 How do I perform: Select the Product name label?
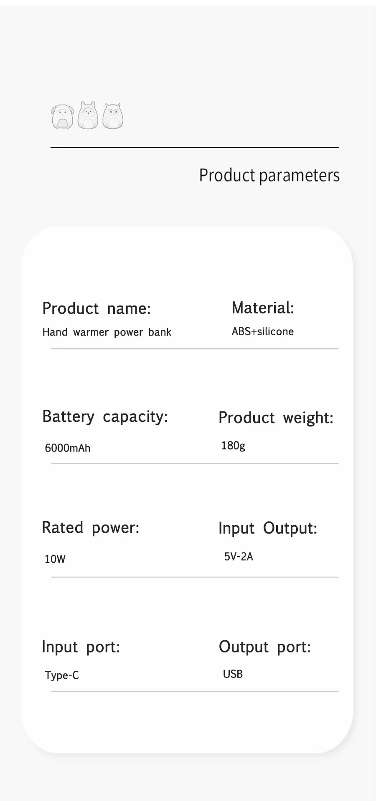coord(97,308)
